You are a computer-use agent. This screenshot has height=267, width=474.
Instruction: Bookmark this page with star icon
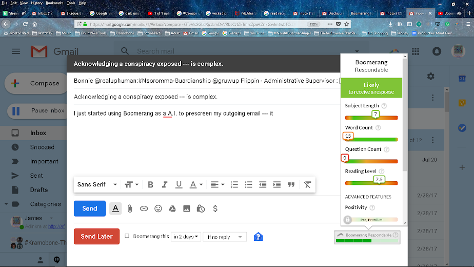coord(347,24)
